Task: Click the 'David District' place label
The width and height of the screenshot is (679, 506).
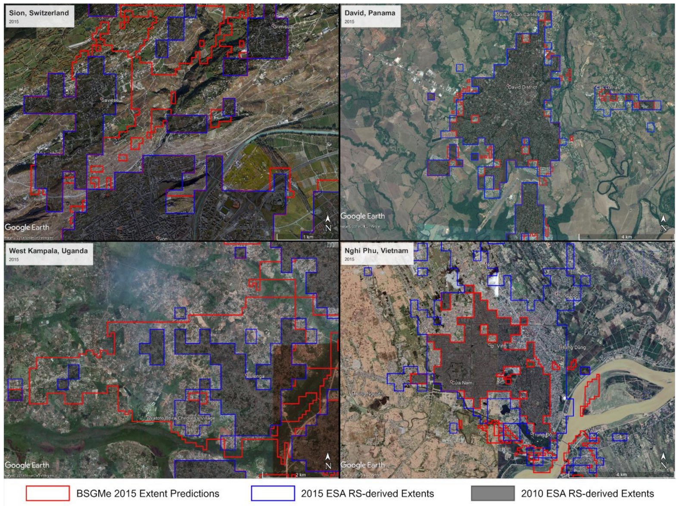Action: click(x=523, y=87)
